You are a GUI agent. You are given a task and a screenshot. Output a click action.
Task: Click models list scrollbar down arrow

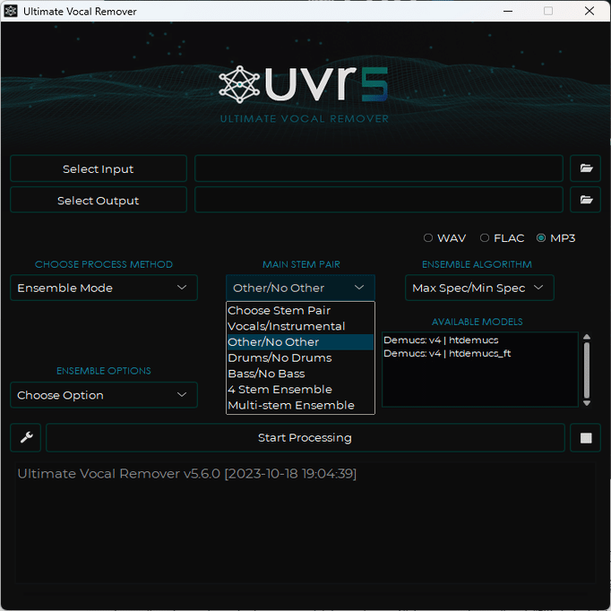point(587,403)
